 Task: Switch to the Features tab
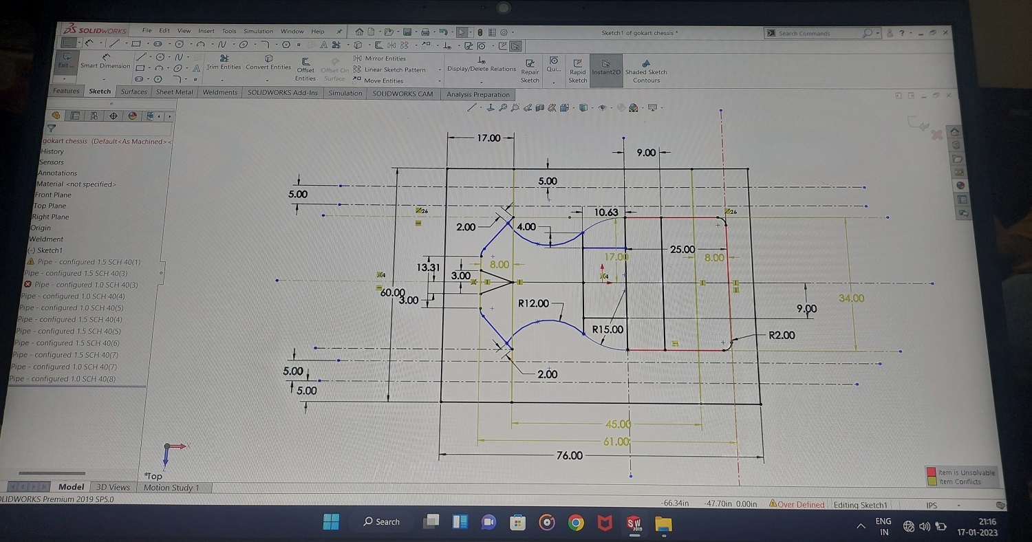tap(66, 91)
